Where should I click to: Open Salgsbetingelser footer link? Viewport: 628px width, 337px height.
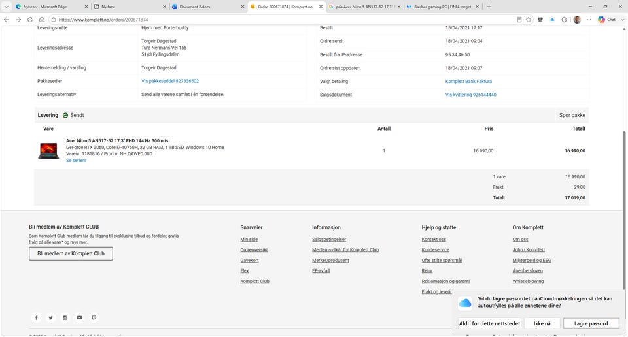pyautogui.click(x=329, y=240)
